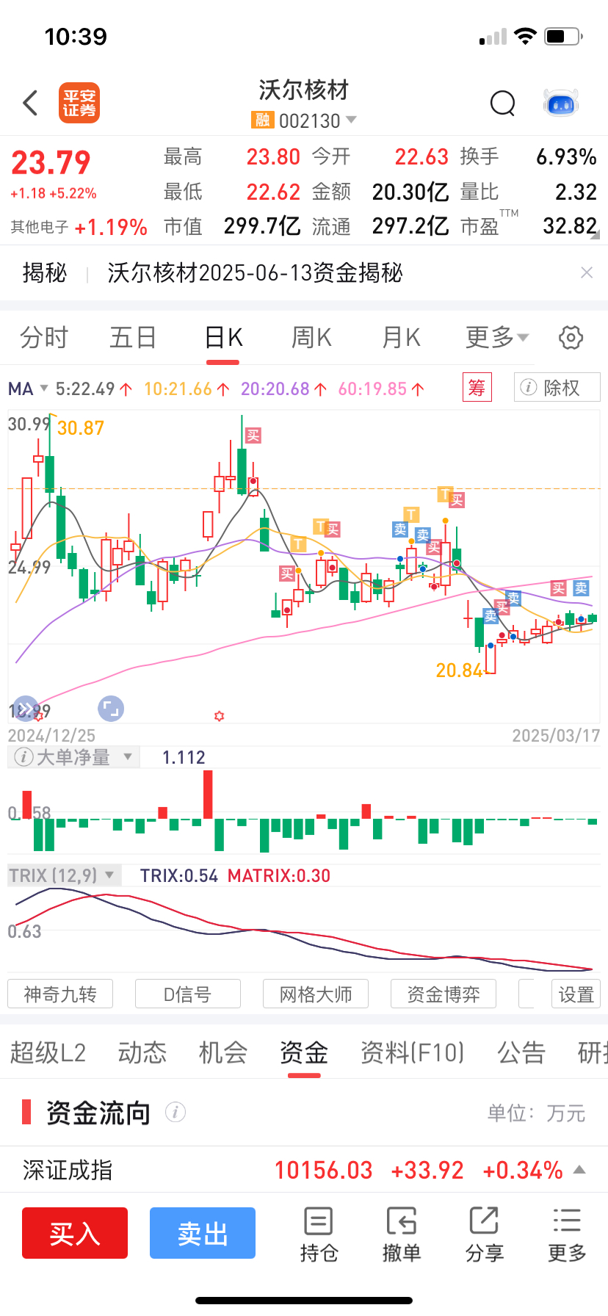Tap the battery status icon
Screen dimensions: 608x1316
coord(564,36)
